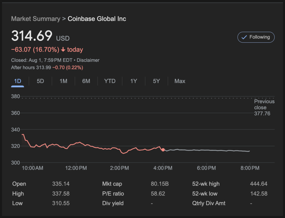Click the 12:00 PM axis label

[76, 168]
